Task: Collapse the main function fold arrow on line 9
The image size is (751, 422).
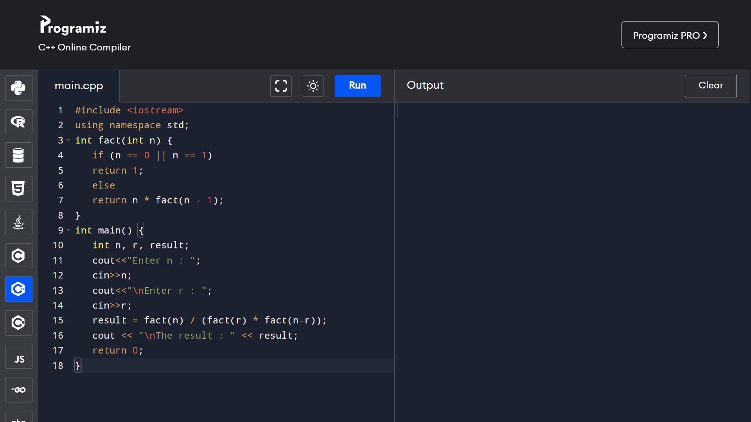Action: pos(68,230)
